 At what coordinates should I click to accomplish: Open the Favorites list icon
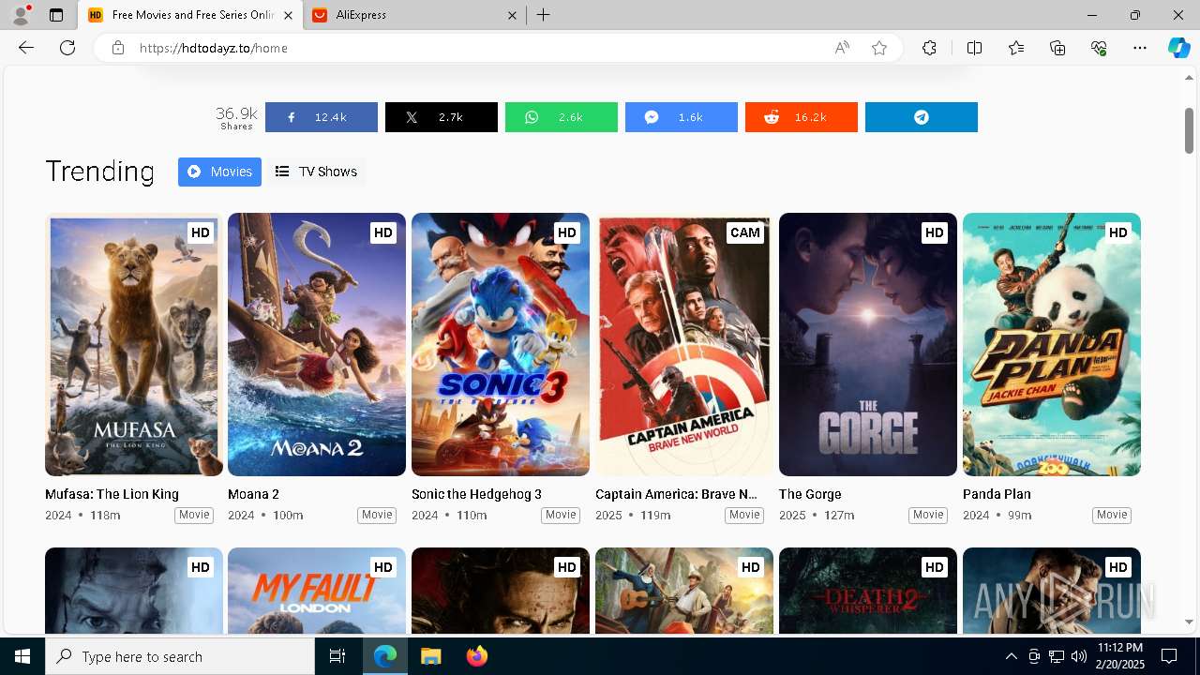1016,48
